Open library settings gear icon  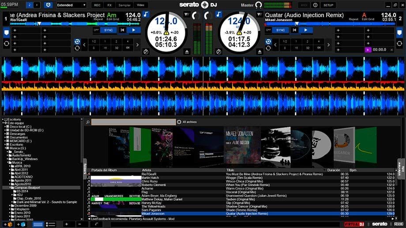coord(179,122)
